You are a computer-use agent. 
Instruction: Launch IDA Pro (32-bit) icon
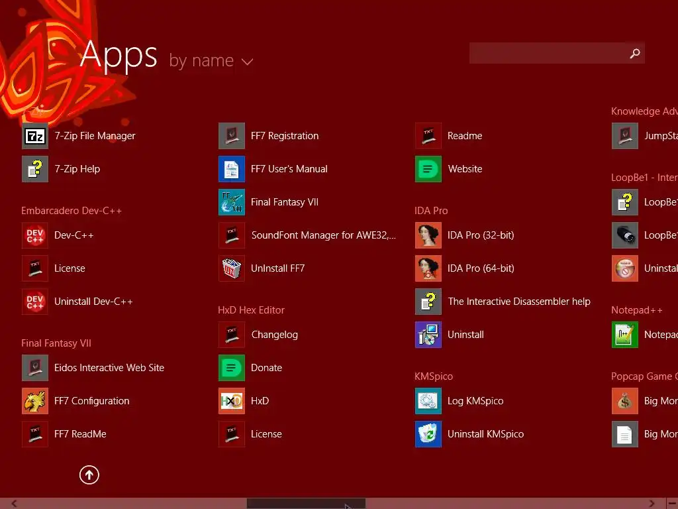[x=428, y=235]
